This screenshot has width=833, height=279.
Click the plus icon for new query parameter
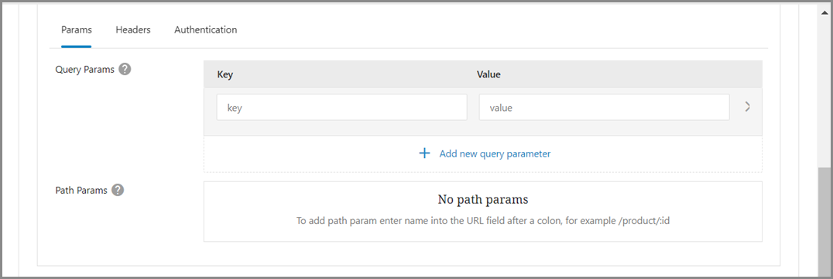(x=424, y=153)
